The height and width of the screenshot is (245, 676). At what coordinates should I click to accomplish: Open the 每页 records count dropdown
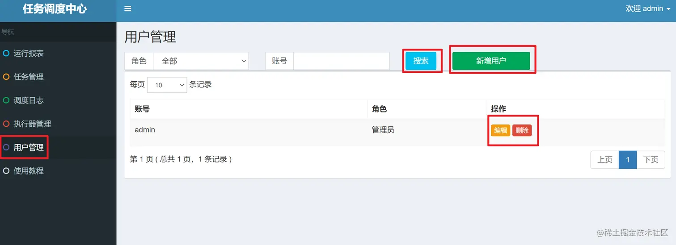click(x=167, y=84)
